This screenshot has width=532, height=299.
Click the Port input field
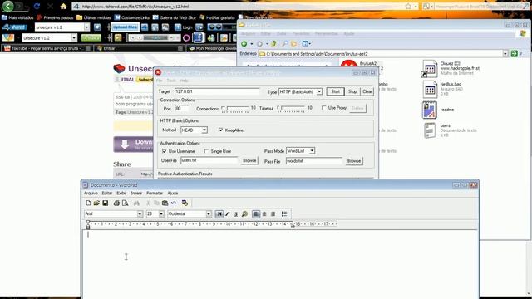point(181,109)
